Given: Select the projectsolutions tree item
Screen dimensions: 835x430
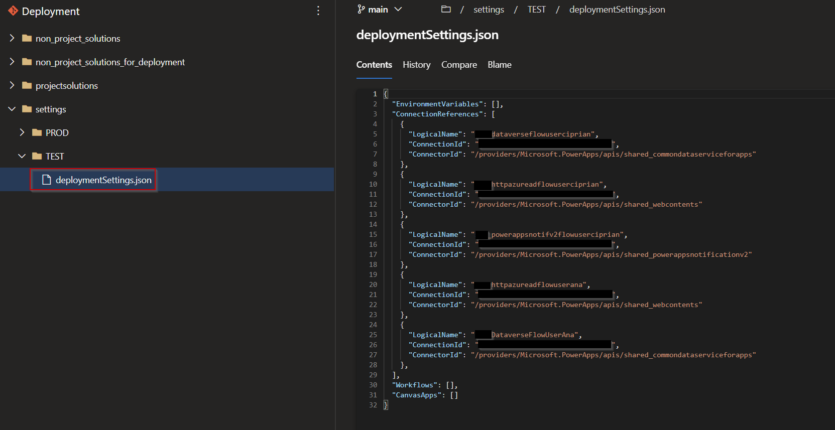Looking at the screenshot, I should pos(67,86).
